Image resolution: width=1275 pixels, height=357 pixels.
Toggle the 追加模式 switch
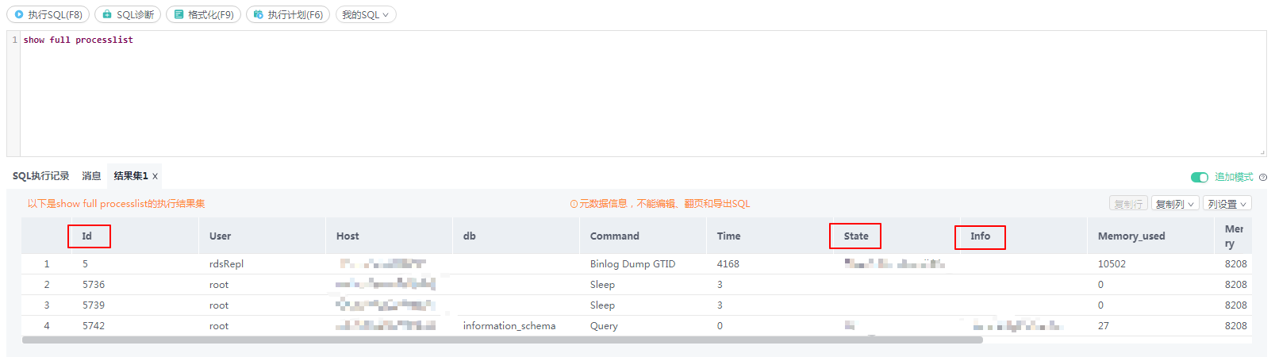(x=1200, y=177)
